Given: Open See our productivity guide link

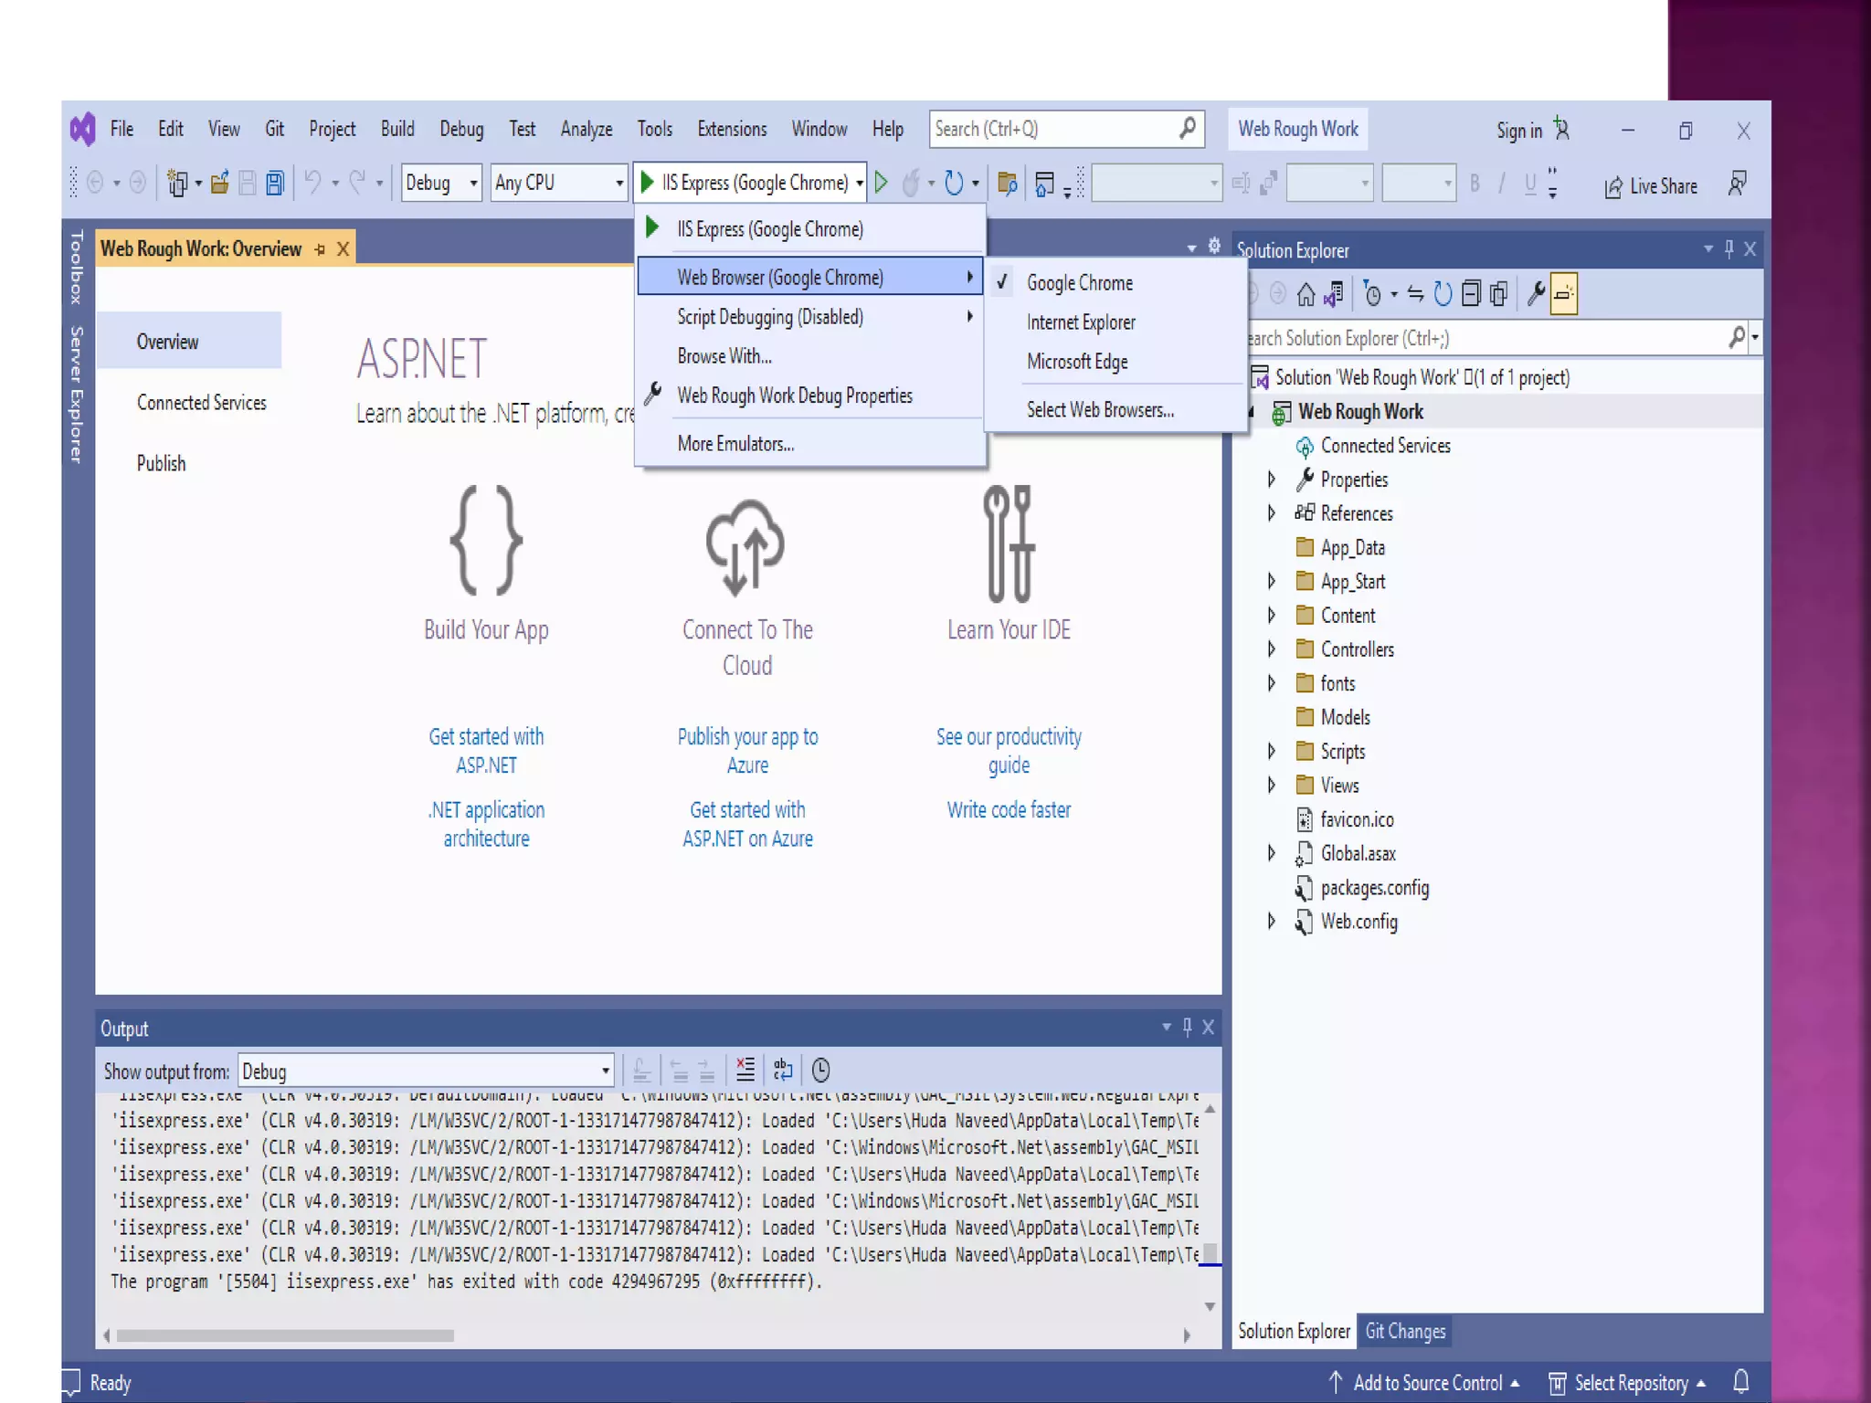Looking at the screenshot, I should [1009, 750].
